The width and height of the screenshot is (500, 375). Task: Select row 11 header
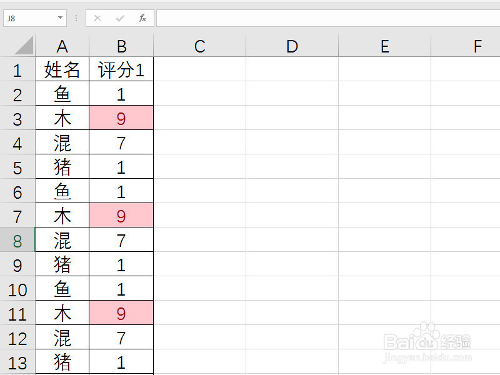(17, 313)
